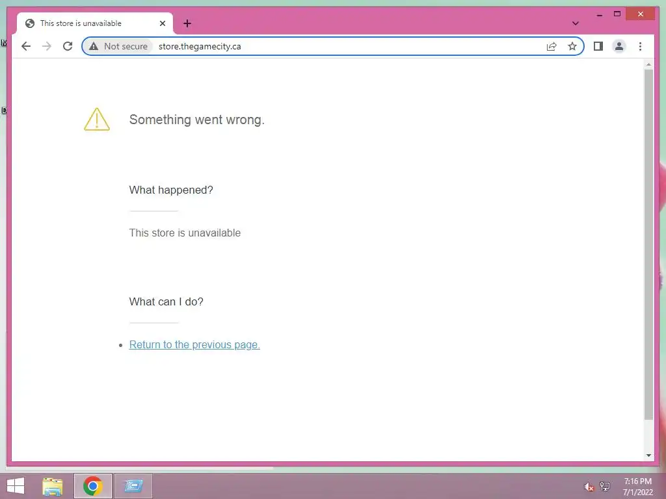Click the muted volume tray icon

tap(589, 487)
